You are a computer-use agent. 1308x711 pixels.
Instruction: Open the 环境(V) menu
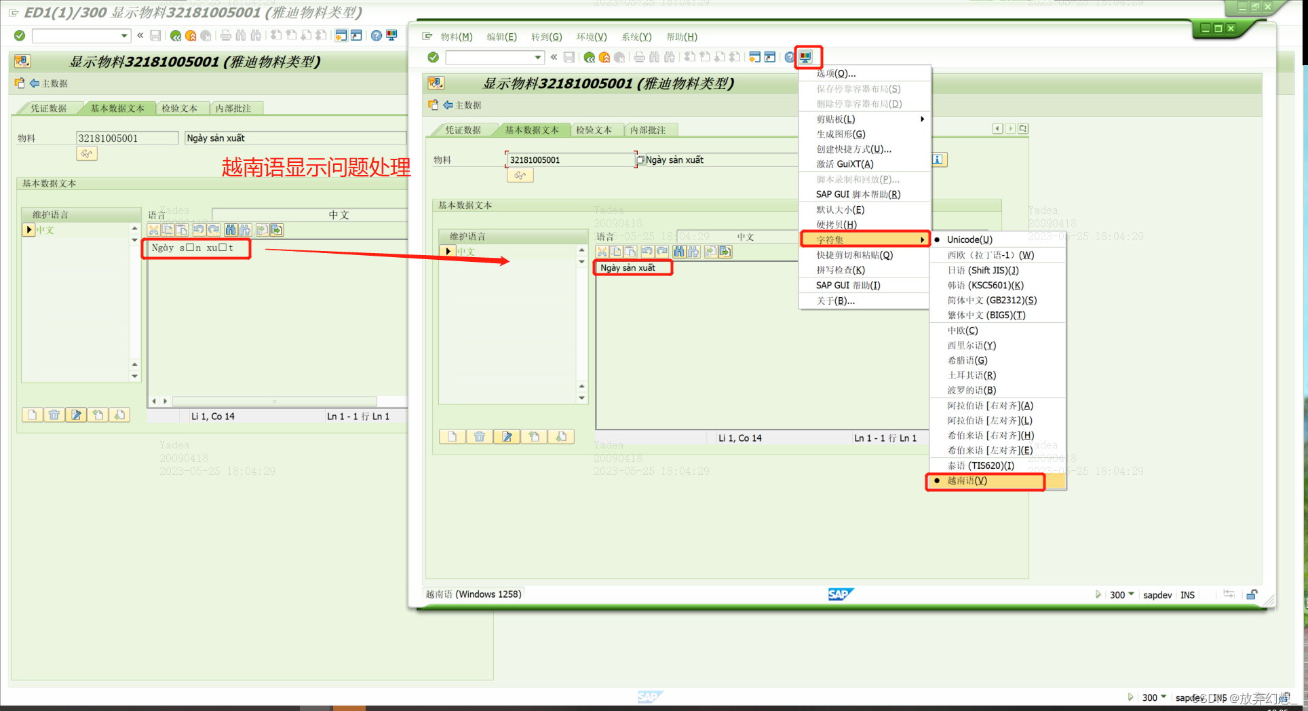point(592,37)
